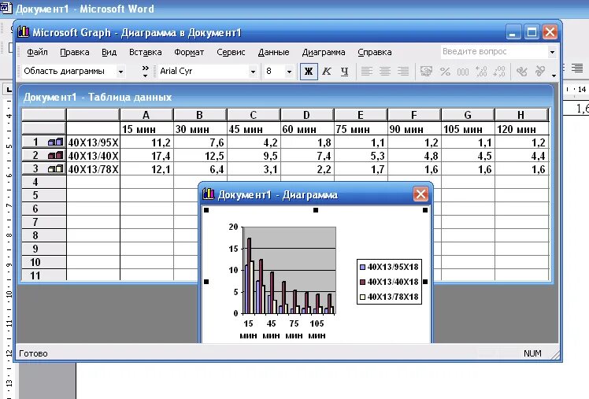Click the Готово status bar text

point(33,353)
